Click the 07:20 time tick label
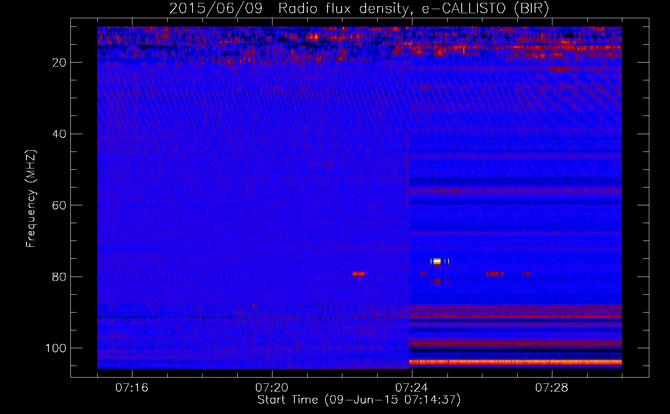The height and width of the screenshot is (414, 670). pos(272,388)
